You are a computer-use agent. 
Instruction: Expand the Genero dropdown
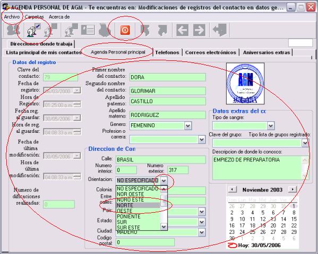click(x=188, y=125)
